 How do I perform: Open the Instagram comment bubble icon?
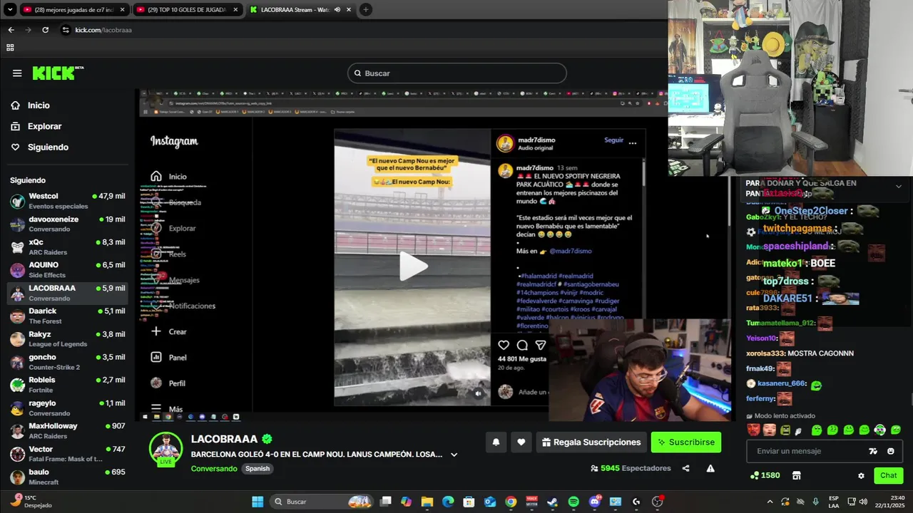click(x=522, y=346)
